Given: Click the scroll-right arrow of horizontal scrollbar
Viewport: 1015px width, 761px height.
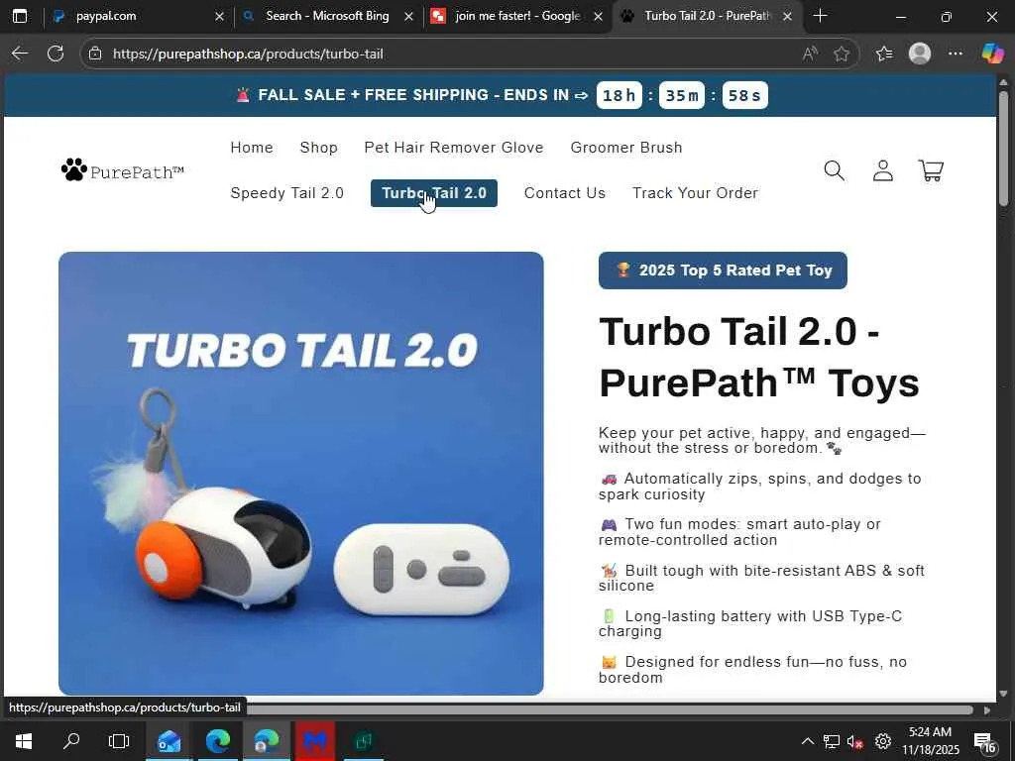Looking at the screenshot, I should point(987,709).
